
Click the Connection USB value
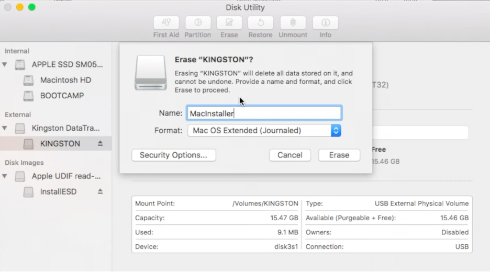(462, 247)
